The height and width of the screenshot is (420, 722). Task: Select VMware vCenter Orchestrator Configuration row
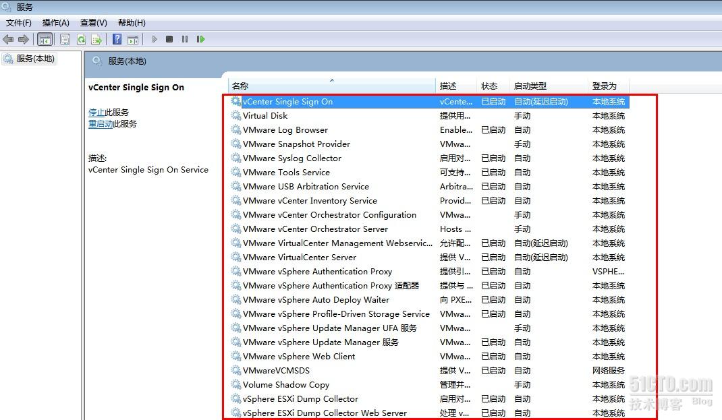point(429,215)
